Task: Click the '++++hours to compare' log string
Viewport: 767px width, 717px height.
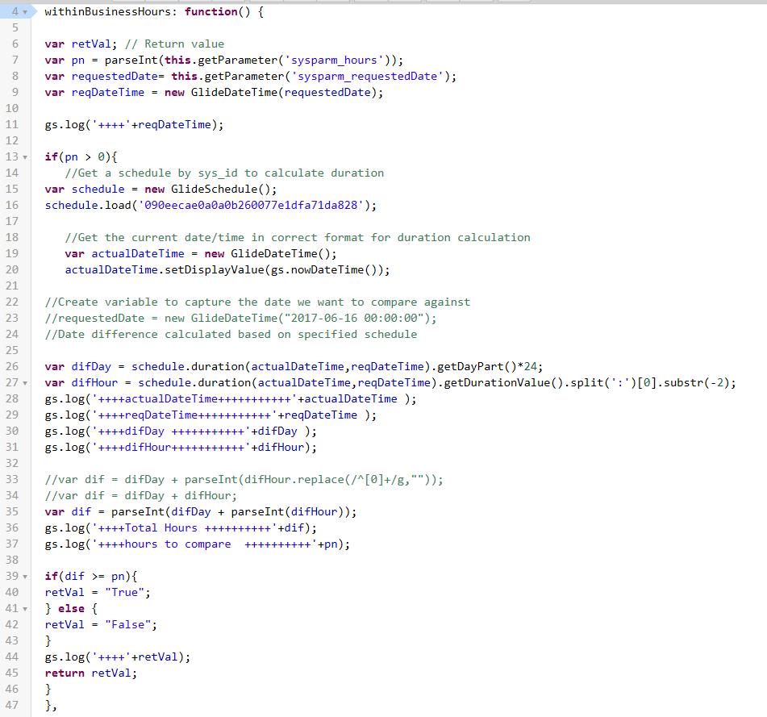Action: pos(205,544)
